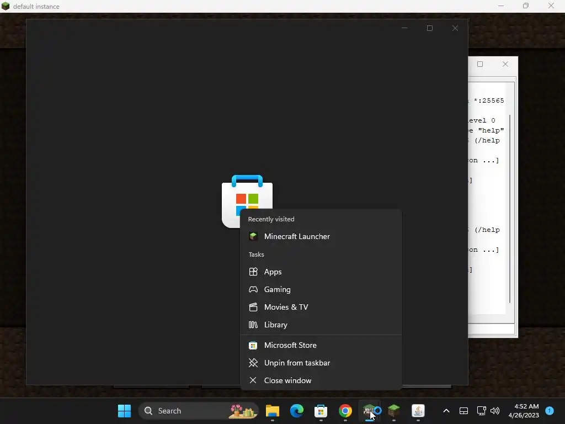Click the Minecraft grass block taskbar icon
The image size is (565, 424).
tap(394, 411)
